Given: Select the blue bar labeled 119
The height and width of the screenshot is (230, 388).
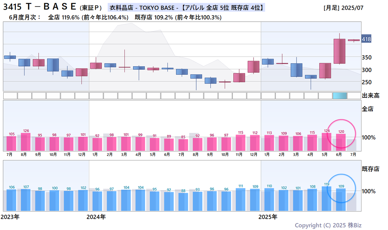Looking at the screenshot, I should [326, 198].
